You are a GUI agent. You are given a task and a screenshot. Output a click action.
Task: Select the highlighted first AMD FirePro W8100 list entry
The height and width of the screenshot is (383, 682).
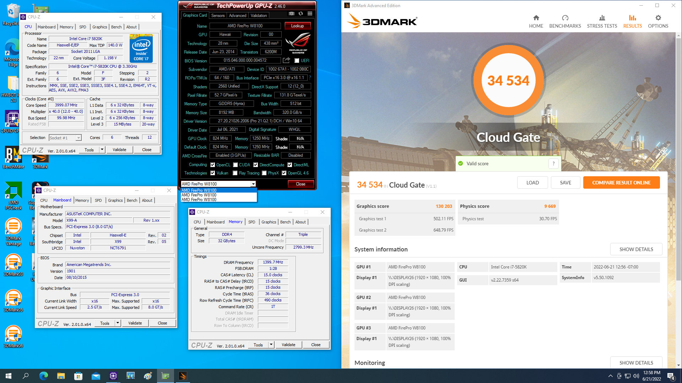pyautogui.click(x=218, y=190)
